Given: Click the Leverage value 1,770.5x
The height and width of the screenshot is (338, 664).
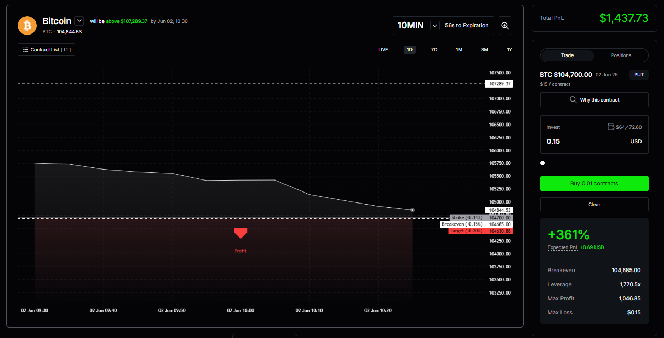Looking at the screenshot, I should click(x=630, y=284).
